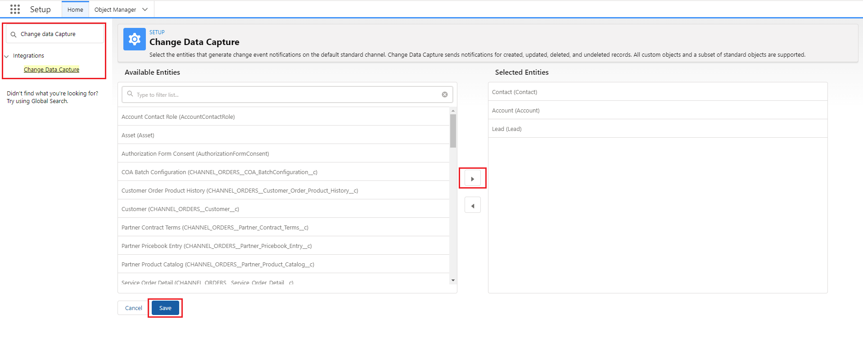Screen dimensions: 863x342
Task: Select Lead (Lead) in Selected Entities
Action: pos(506,129)
